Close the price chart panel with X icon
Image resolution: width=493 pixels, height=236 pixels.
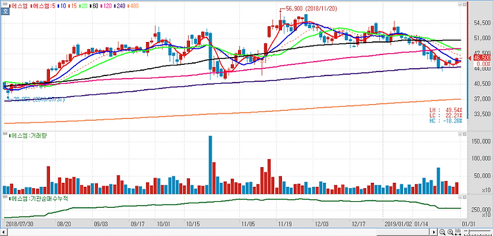[464, 5]
